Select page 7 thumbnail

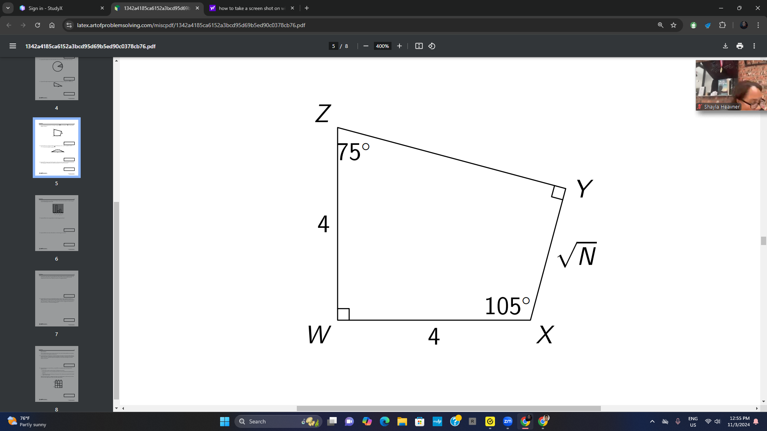pyautogui.click(x=57, y=299)
